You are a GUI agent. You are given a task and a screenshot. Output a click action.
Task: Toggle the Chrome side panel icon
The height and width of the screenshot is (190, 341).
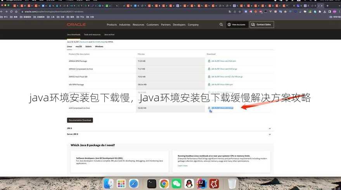(x=330, y=12)
